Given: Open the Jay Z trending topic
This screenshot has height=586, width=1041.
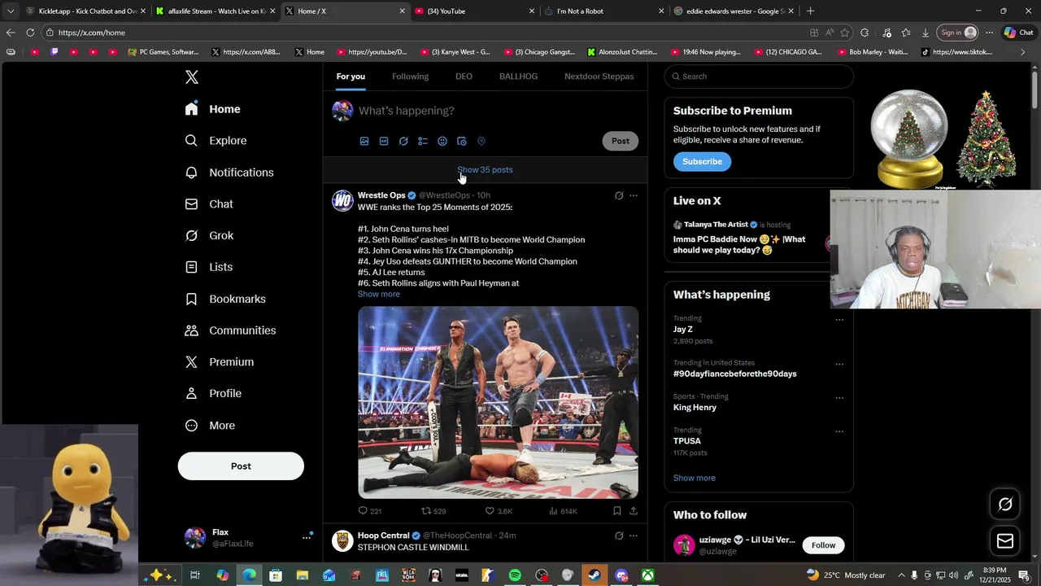Looking at the screenshot, I should click(x=683, y=330).
